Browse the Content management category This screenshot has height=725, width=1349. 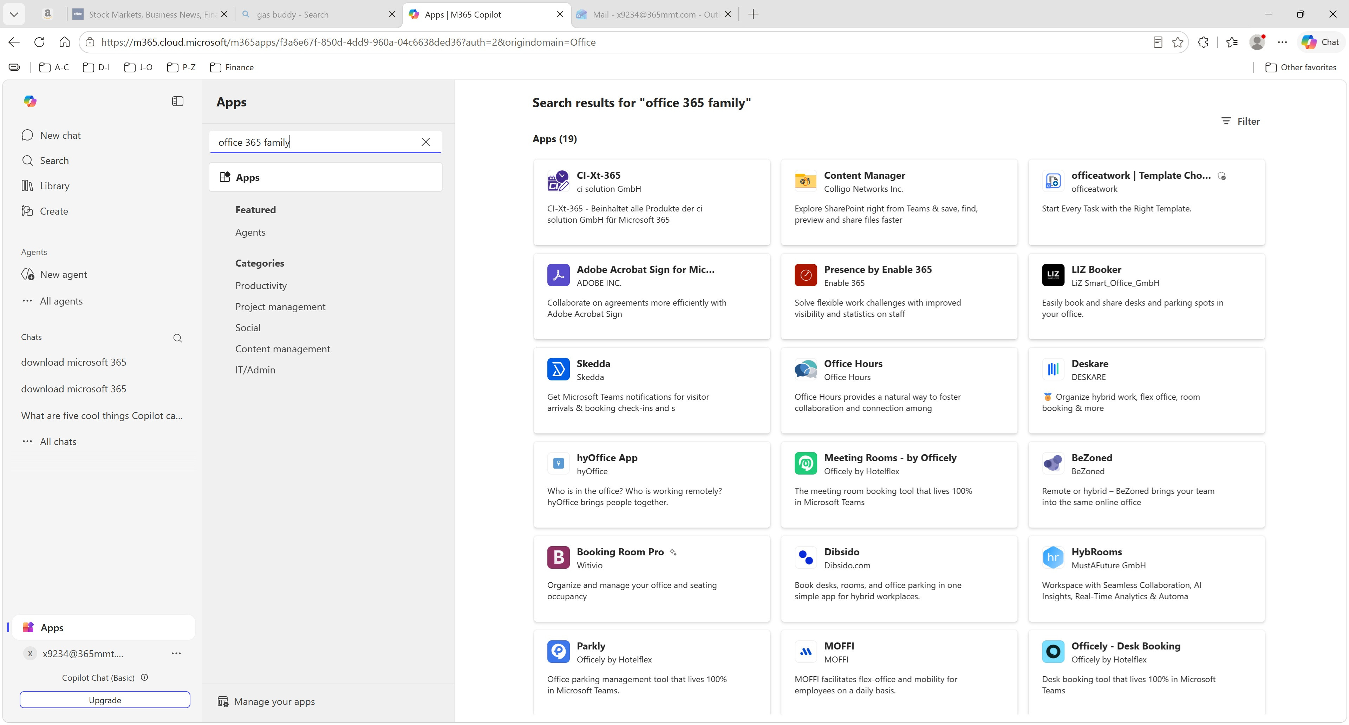pyautogui.click(x=283, y=349)
